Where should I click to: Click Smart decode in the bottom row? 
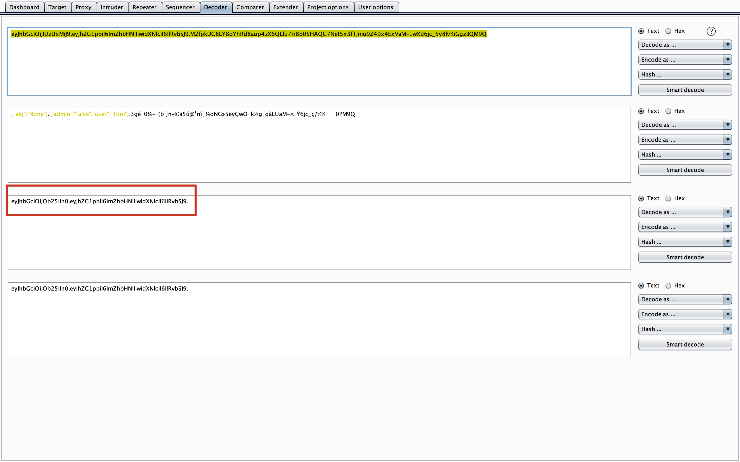(x=685, y=344)
